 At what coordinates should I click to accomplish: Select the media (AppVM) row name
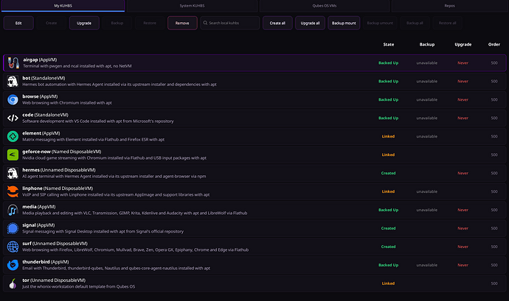39,207
